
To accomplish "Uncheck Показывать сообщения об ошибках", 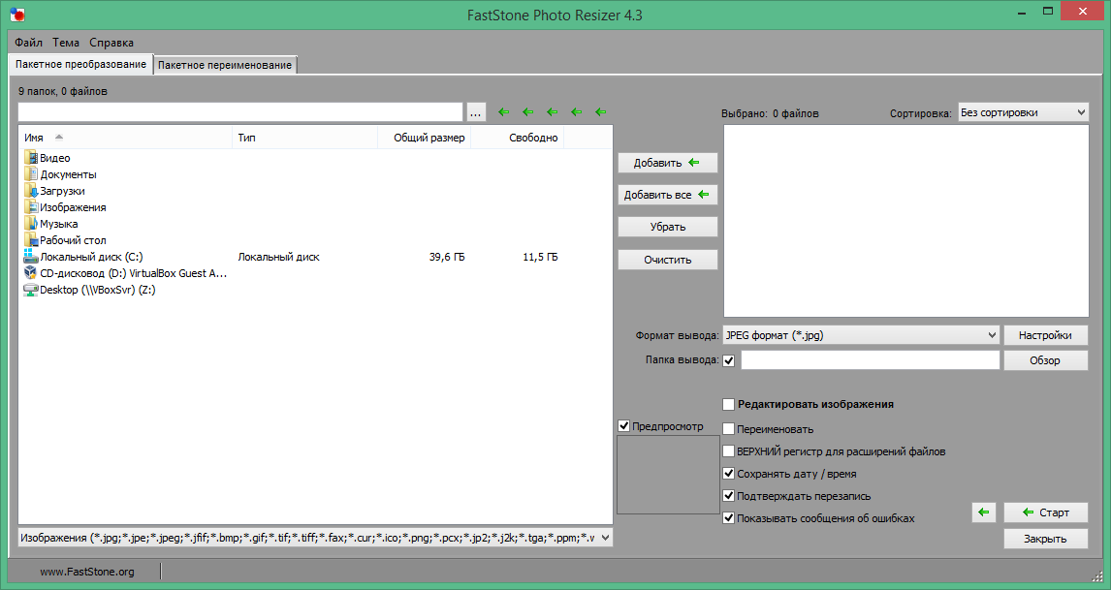I will click(728, 517).
